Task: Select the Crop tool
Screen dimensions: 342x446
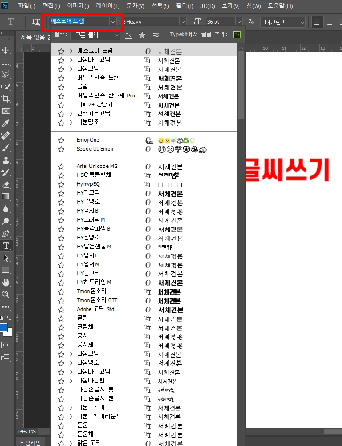Action: pos(5,99)
